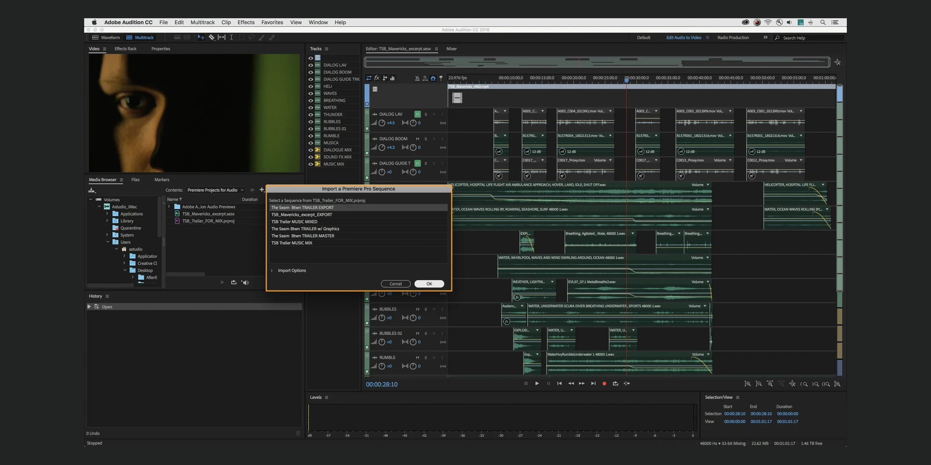Click the timeline overview navigator bar
931x465 pixels.
[x=597, y=62]
